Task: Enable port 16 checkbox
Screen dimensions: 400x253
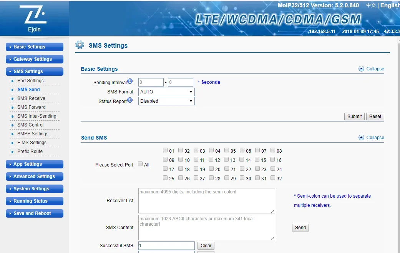Action: pos(272,159)
